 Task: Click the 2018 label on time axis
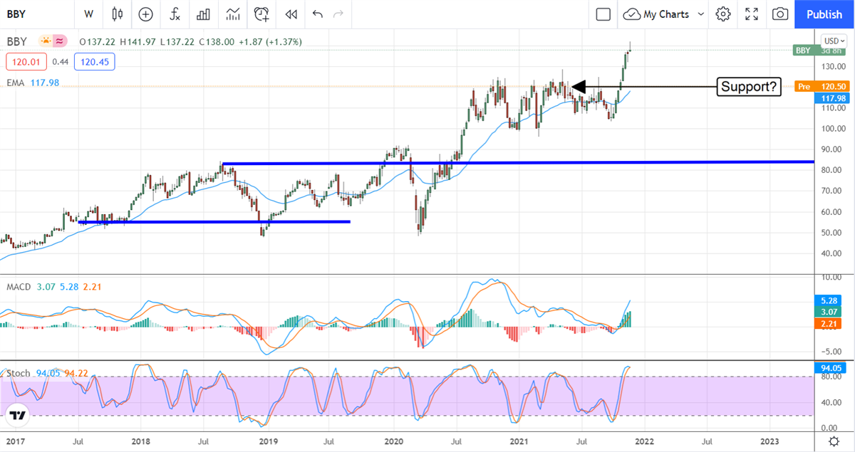pyautogui.click(x=142, y=441)
